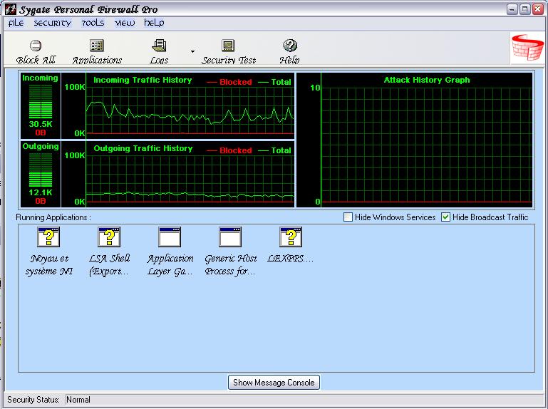Minimize the Sygate Firewall window
This screenshot has width=548, height=409.
[x=512, y=9]
